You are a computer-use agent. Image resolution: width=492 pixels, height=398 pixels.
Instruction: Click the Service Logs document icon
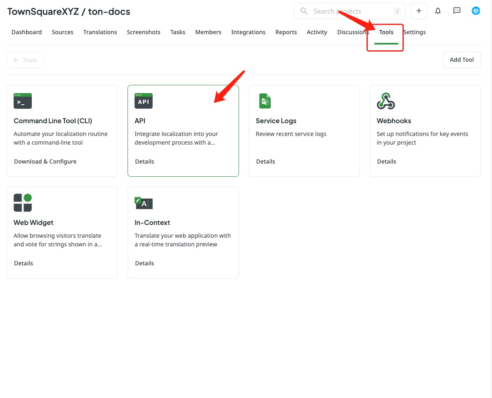pos(265,101)
